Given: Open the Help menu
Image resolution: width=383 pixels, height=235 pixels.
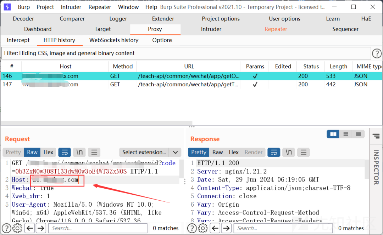Looking at the screenshot, I should [151, 7].
